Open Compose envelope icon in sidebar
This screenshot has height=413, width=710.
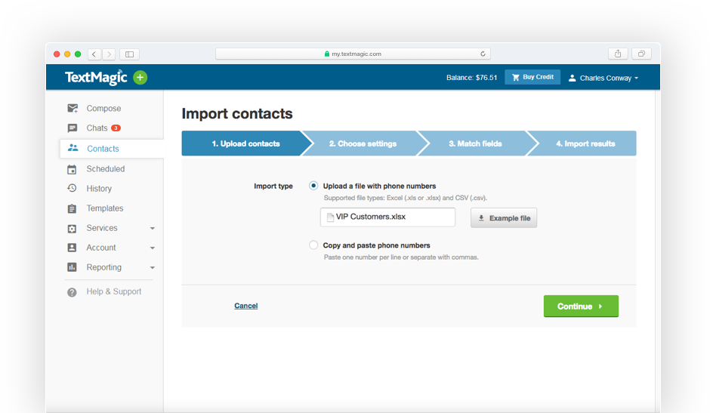point(73,108)
